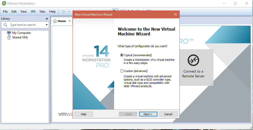
Task: Click Next in the wizard
Action: pos(148,114)
